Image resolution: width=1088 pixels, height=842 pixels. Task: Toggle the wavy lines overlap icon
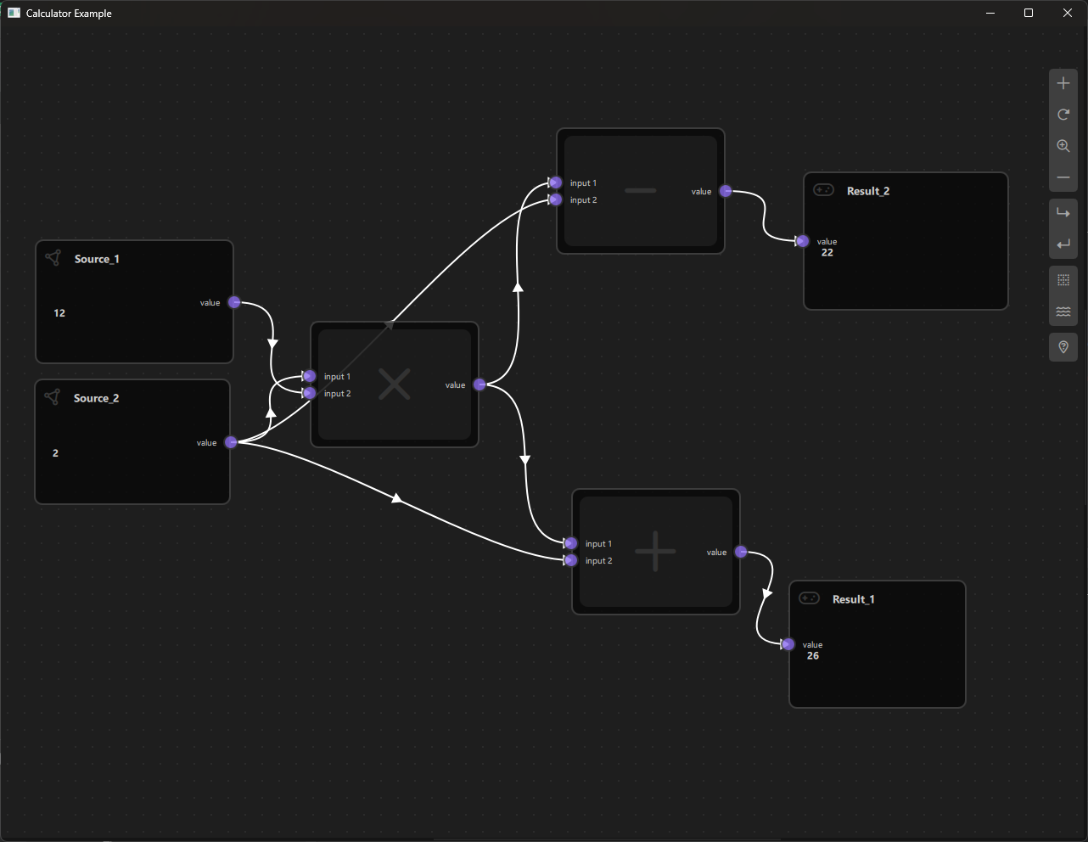click(1063, 312)
